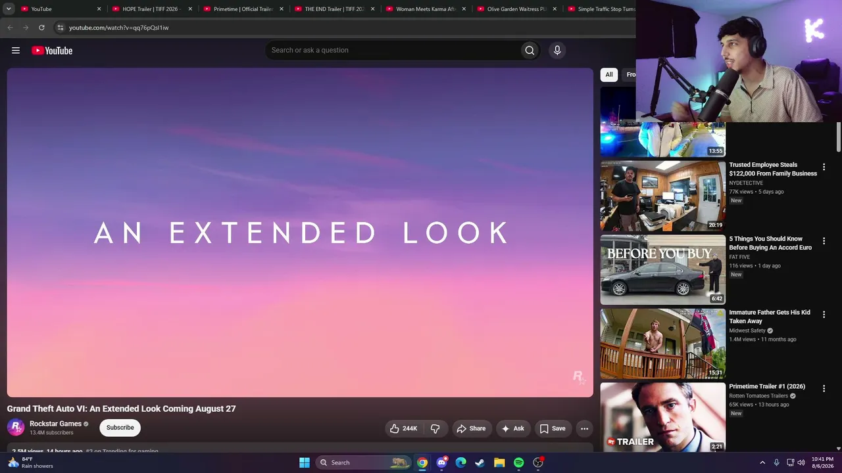The image size is (842, 473).
Task: Close the Primetime Official Trailer tab
Action: 282,9
